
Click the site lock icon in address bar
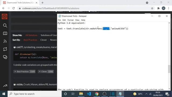pos(20,8)
